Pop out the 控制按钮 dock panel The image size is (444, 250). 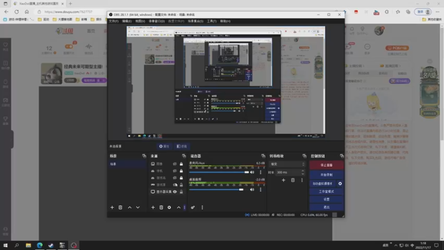(341, 156)
